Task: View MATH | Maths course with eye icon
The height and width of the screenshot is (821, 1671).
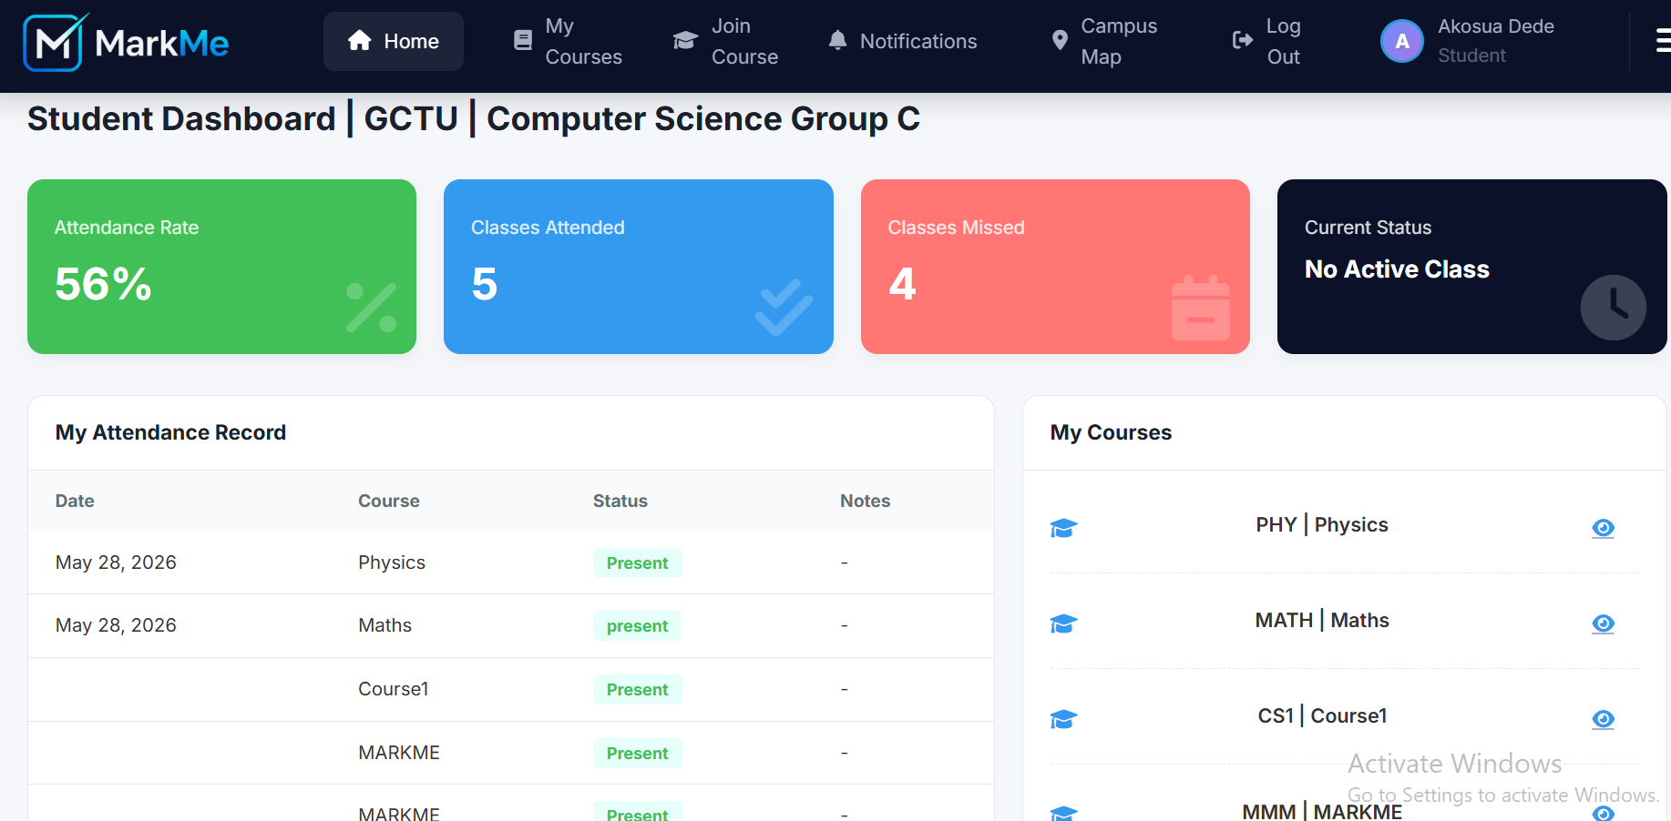Action: click(1604, 623)
